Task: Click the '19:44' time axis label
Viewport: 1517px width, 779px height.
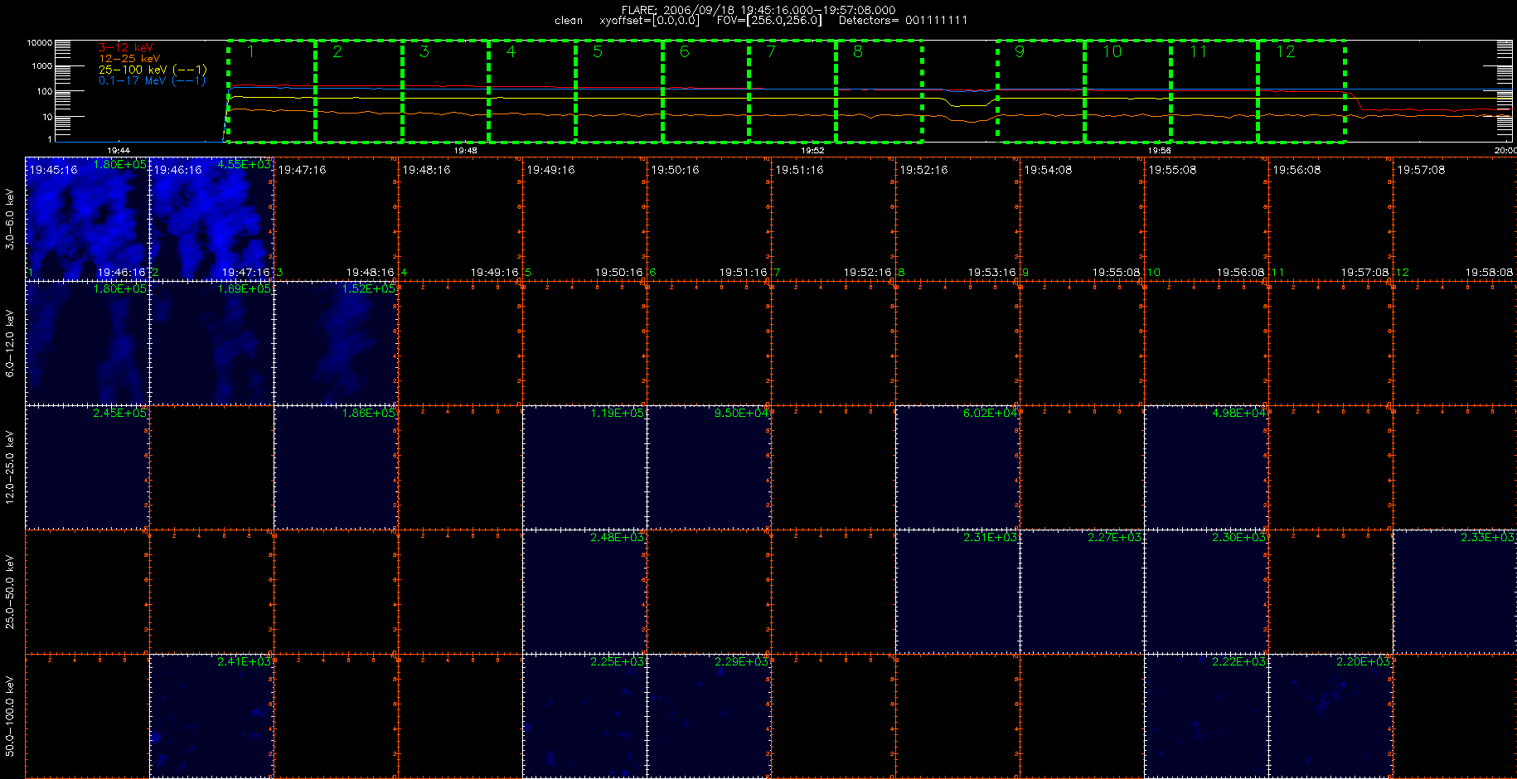Action: click(119, 150)
